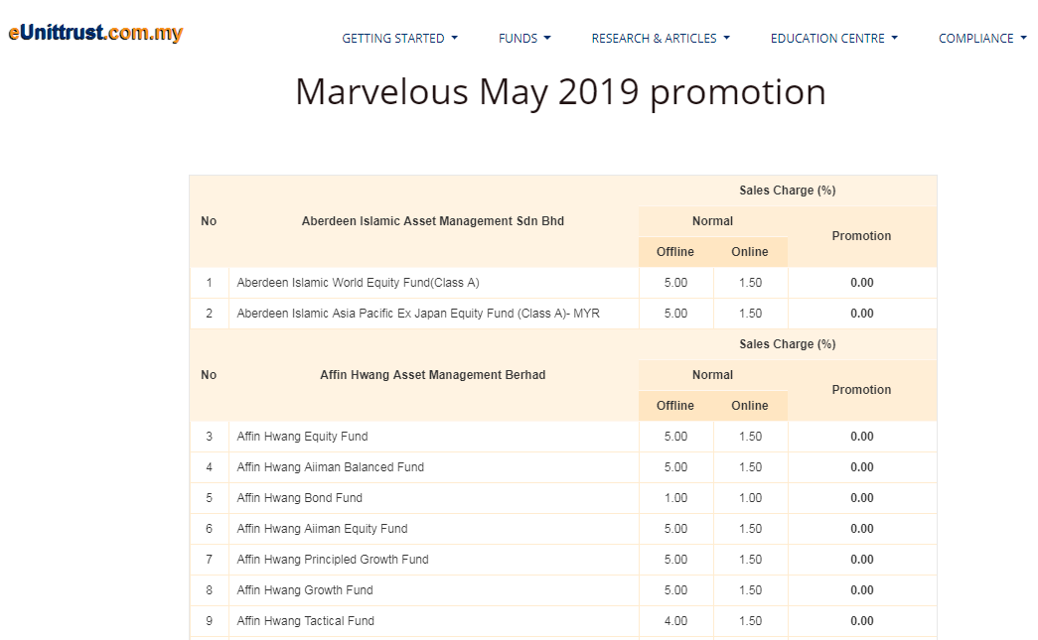The height and width of the screenshot is (640, 1038).
Task: Click row number 7 cell
Action: pyautogui.click(x=210, y=560)
